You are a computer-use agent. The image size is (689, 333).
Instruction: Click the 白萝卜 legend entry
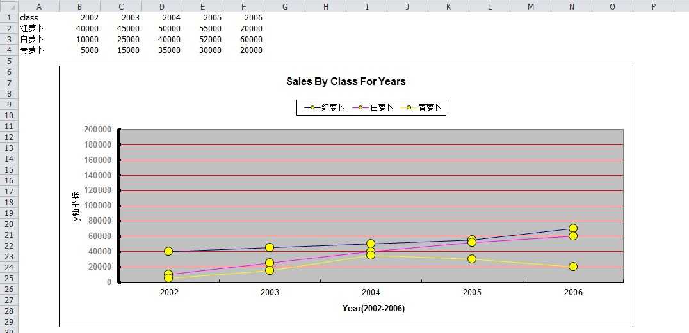tap(373, 107)
